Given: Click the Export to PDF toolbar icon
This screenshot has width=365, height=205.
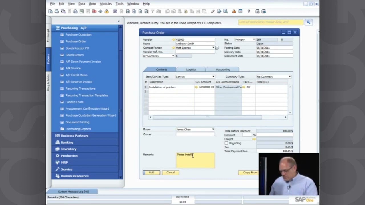Looking at the screenshot, I should coord(94,11).
